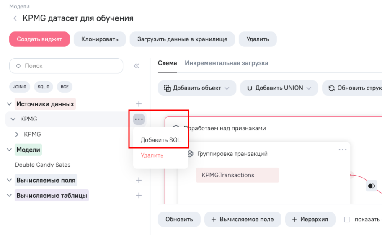Click the Поработаем над признаками group title
Viewport: 382px width, 235px height.
225,128
